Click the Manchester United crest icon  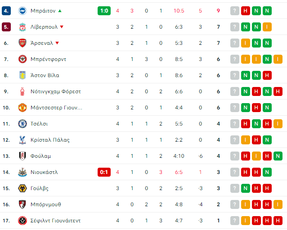(22, 108)
